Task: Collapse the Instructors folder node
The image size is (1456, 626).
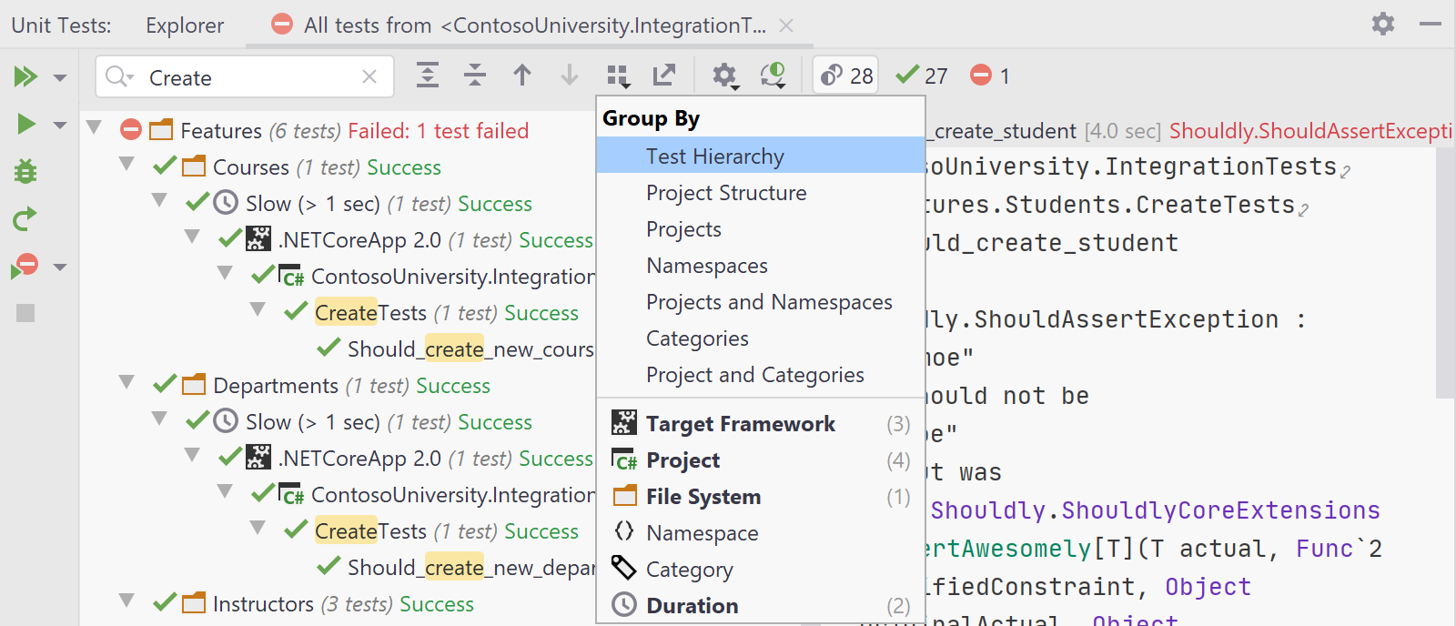Action: tap(126, 601)
